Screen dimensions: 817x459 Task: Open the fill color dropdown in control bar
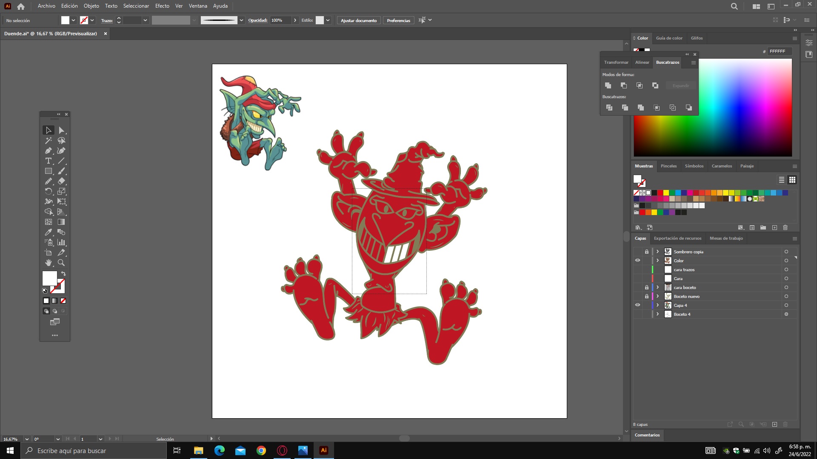74,20
